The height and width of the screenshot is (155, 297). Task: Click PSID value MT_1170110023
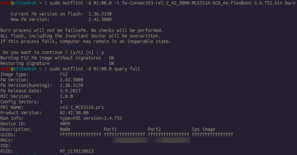[x=77, y=151]
